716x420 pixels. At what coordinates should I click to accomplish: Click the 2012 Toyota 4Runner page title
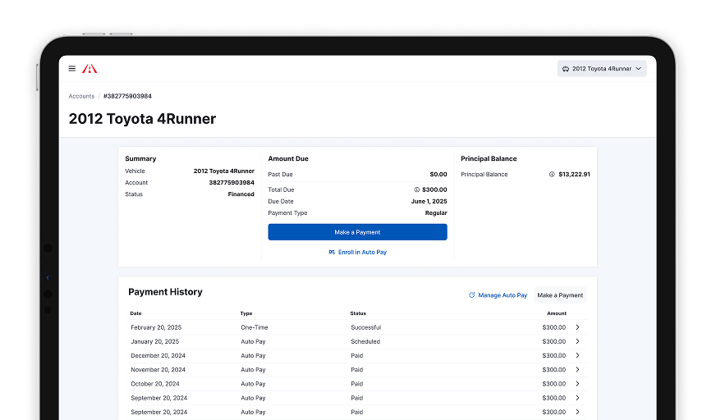click(x=142, y=119)
